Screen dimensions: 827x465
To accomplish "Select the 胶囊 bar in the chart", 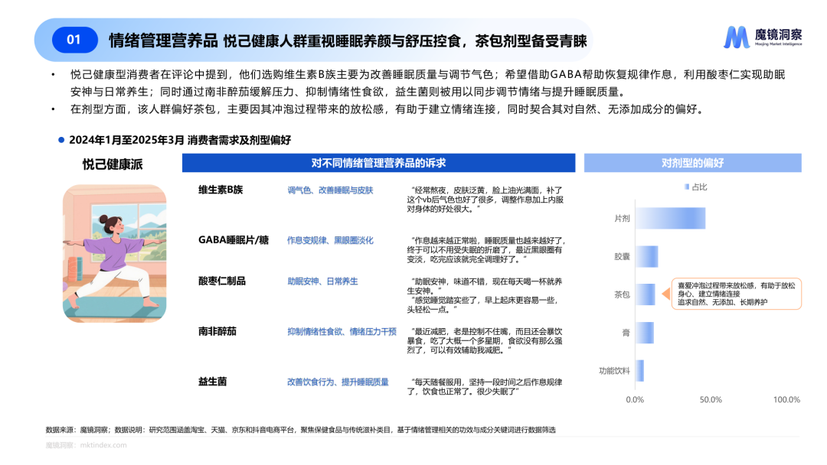I will click(x=646, y=256).
